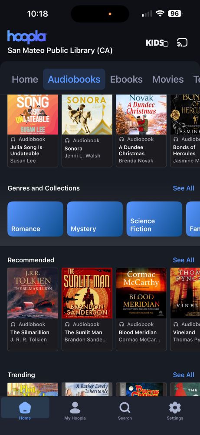200x435 pixels.
Task: See All Genres and Collections
Action: click(184, 188)
